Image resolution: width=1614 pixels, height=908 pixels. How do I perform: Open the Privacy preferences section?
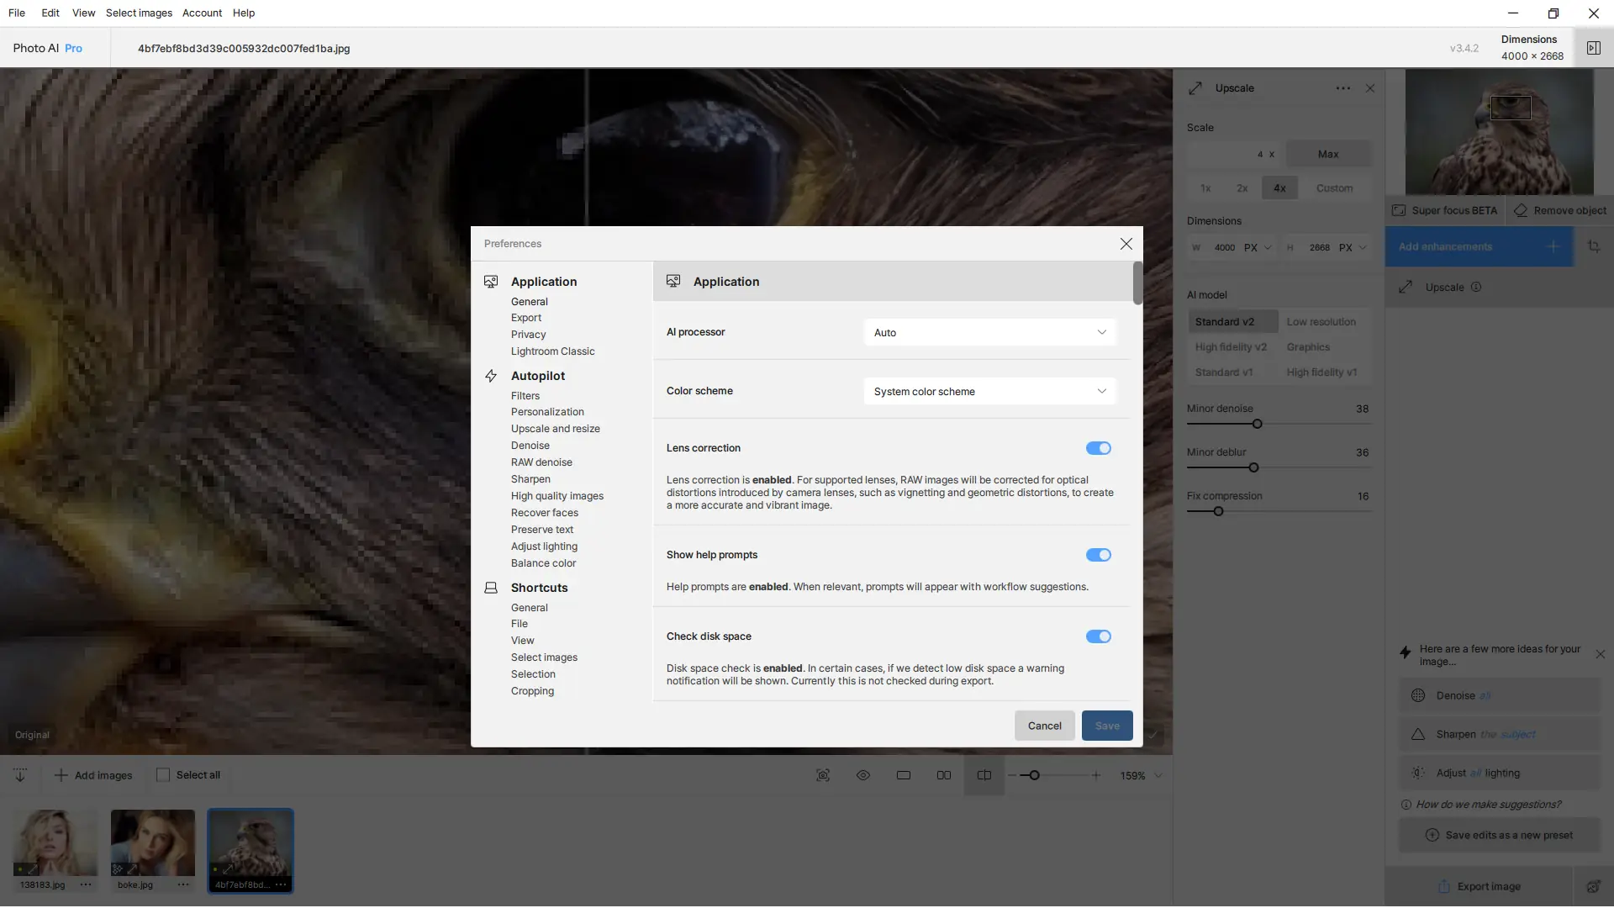pos(528,335)
